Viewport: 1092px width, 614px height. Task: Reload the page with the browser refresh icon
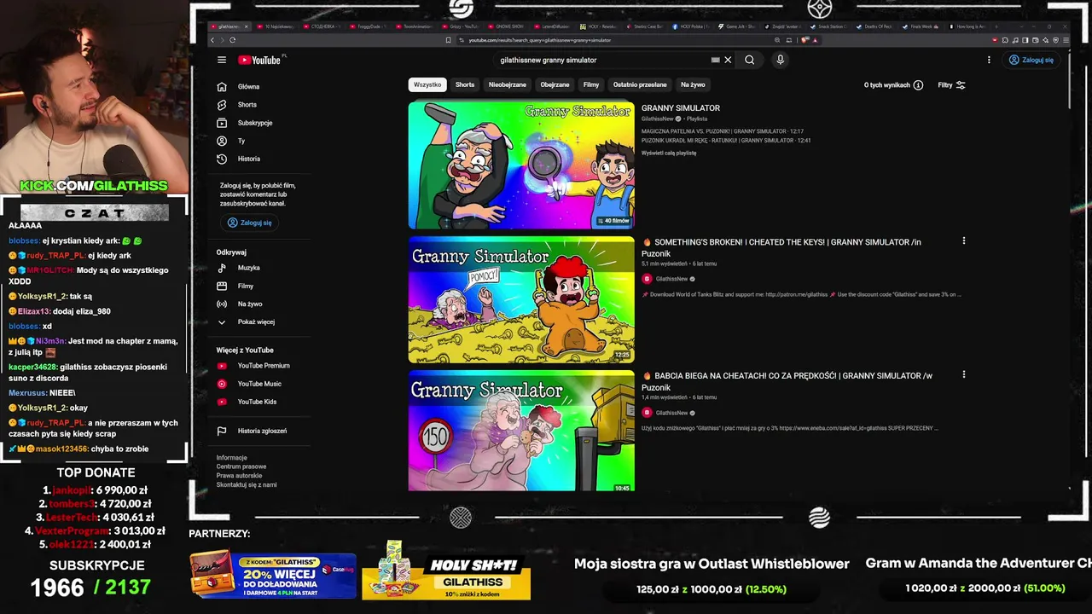(x=232, y=40)
